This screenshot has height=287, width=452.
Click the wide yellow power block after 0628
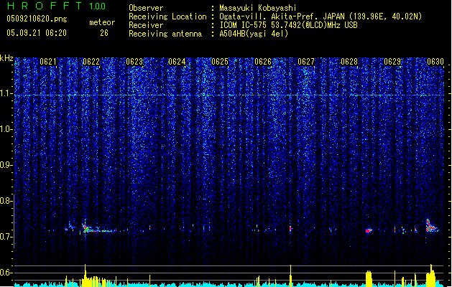[369, 278]
